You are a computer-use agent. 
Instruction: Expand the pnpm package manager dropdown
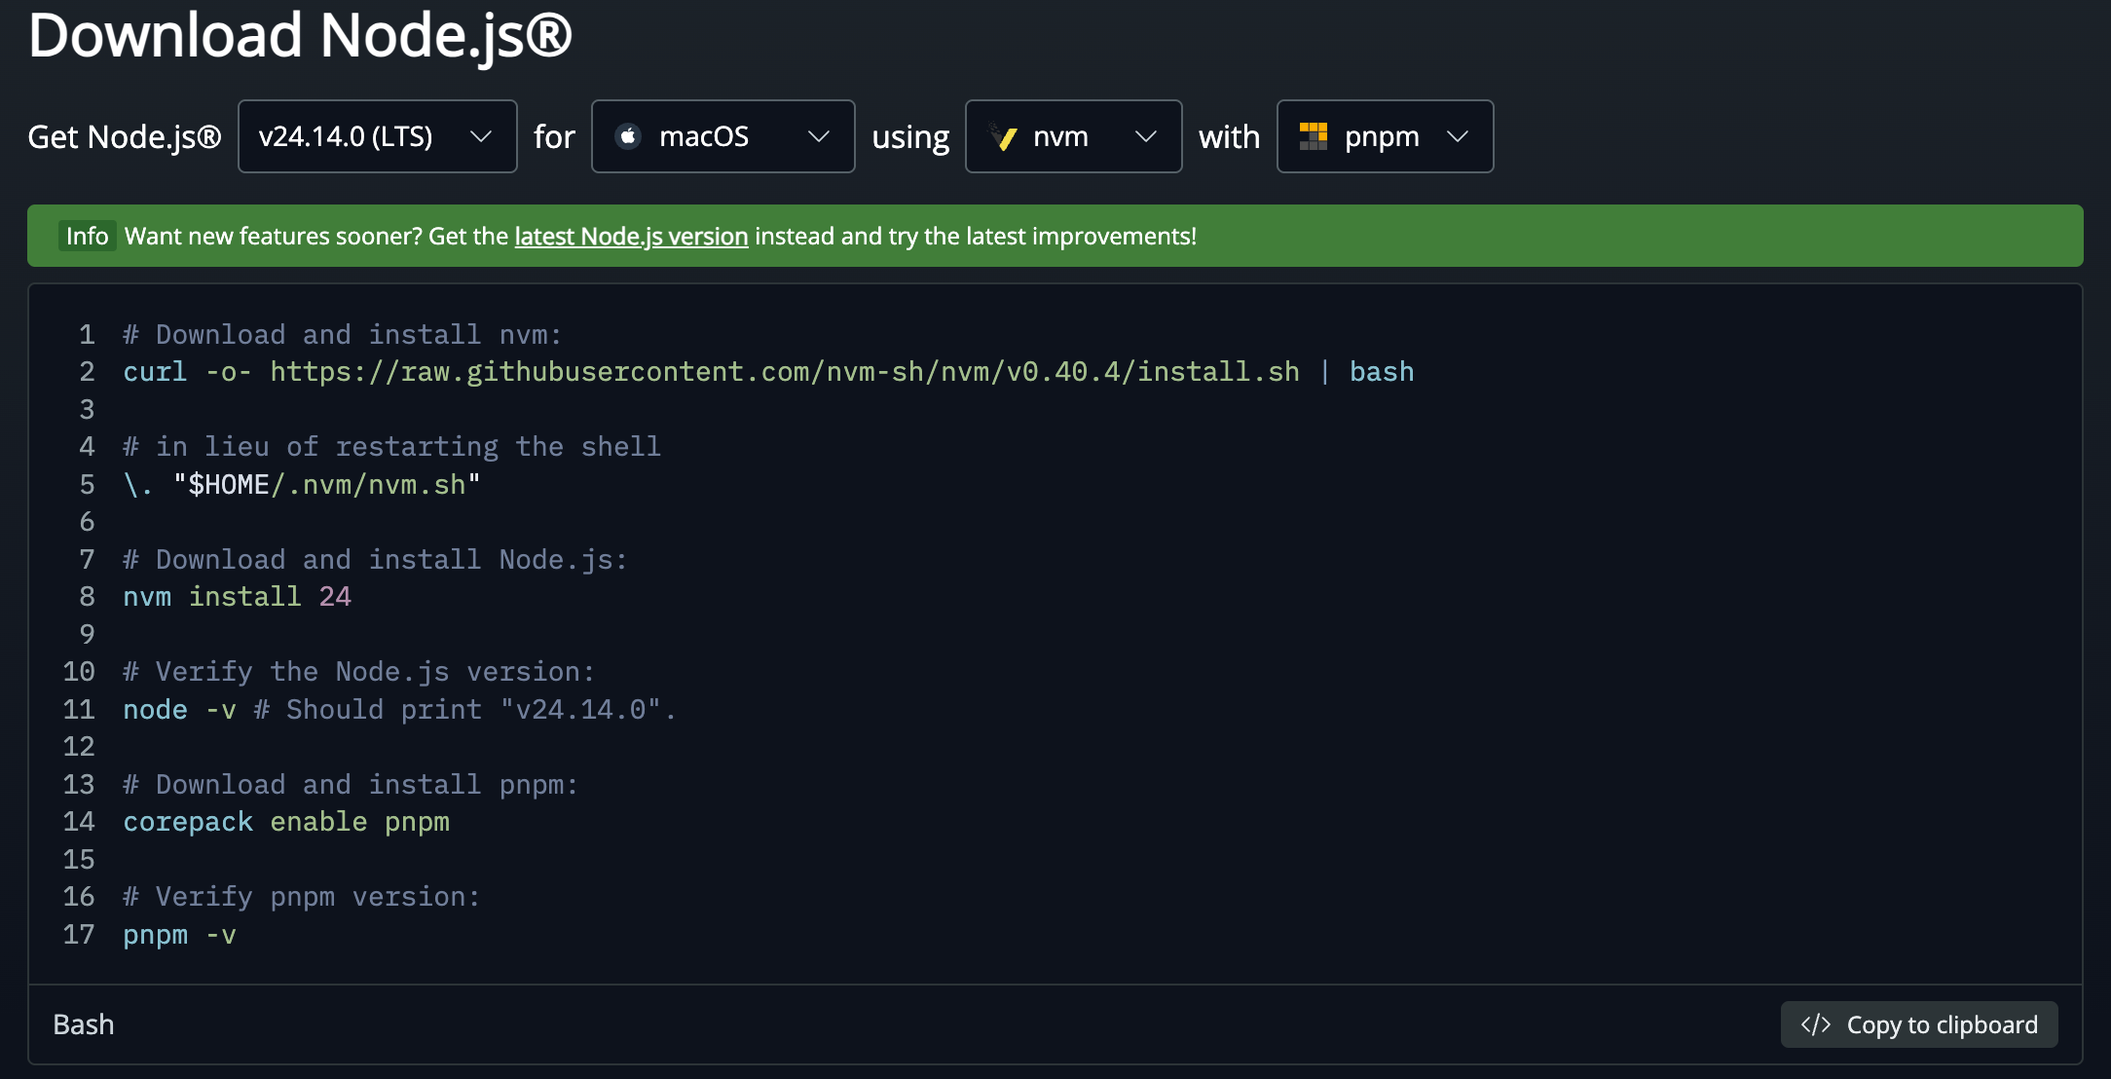tap(1384, 136)
